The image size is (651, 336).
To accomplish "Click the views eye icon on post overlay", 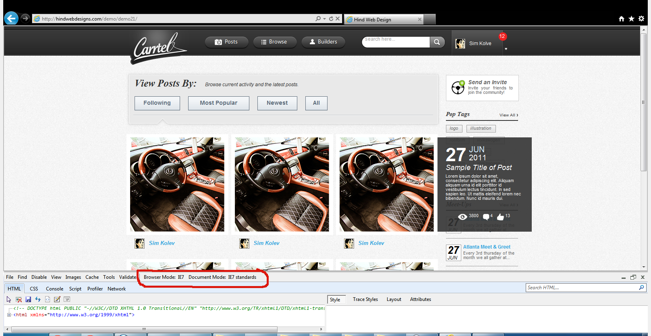I will pos(462,217).
